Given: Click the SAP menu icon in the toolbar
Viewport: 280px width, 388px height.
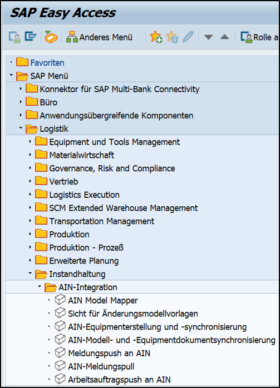Looking at the screenshot, I should click(31, 37).
